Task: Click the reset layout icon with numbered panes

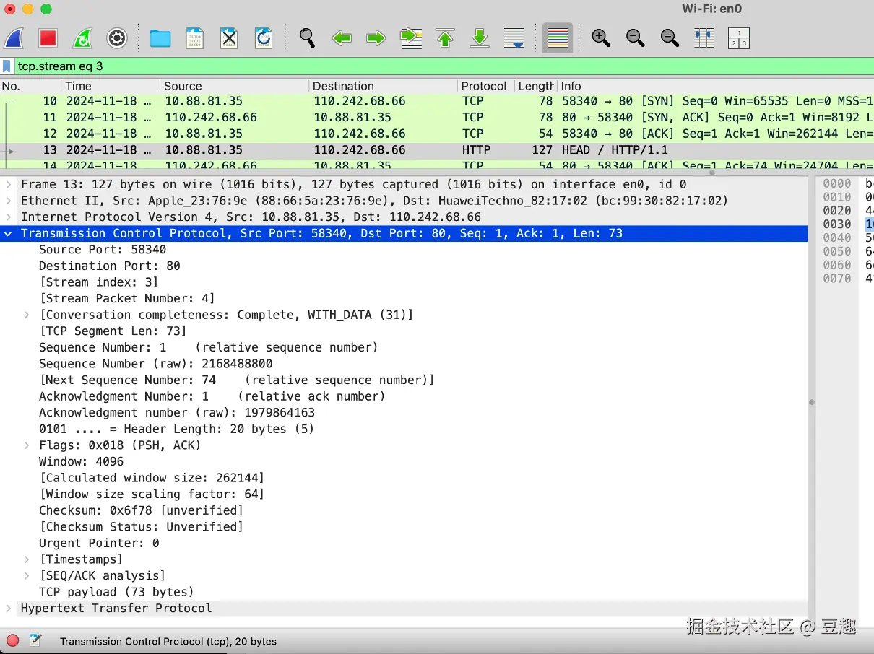Action: tap(738, 38)
